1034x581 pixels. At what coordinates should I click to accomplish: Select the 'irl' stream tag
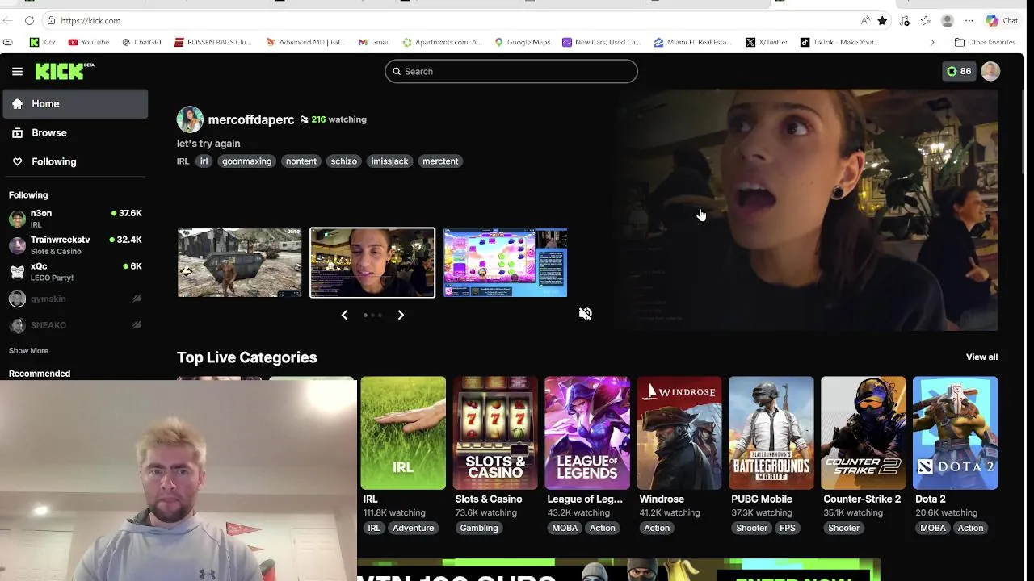coord(204,161)
